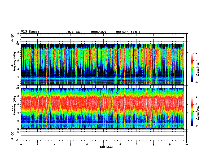Click the 'ch.3(V)' waveform axis label

pyautogui.click(x=13, y=136)
